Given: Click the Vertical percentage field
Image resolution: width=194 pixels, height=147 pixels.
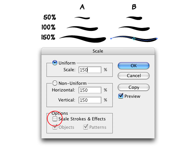Looking at the screenshot, I should [x=90, y=100].
